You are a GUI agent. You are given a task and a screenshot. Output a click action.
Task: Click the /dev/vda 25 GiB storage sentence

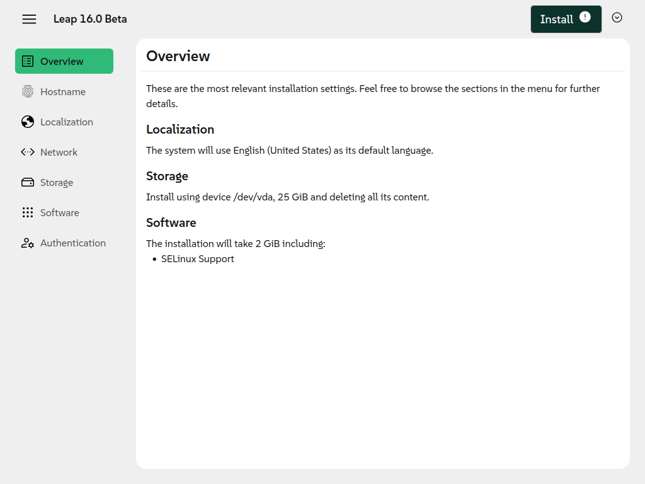pos(287,197)
